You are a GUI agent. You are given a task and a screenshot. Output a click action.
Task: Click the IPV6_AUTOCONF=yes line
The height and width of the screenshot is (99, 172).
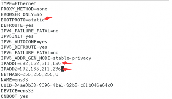[x=24, y=42]
